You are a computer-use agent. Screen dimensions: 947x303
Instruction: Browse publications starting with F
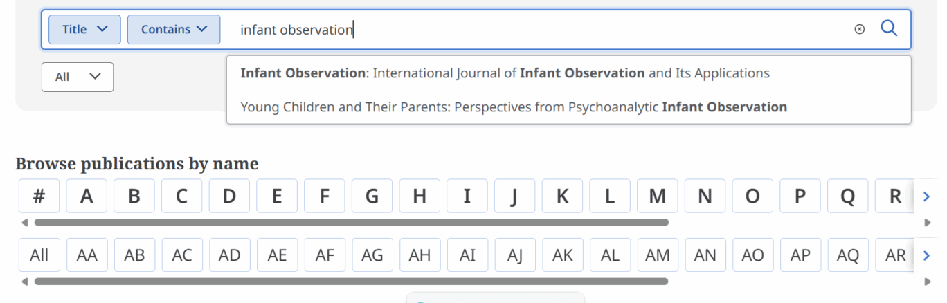click(x=324, y=196)
